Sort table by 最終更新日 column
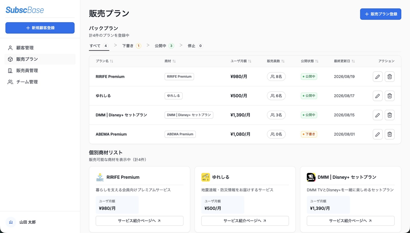Viewport: 410px width, 233px height. pyautogui.click(x=344, y=61)
